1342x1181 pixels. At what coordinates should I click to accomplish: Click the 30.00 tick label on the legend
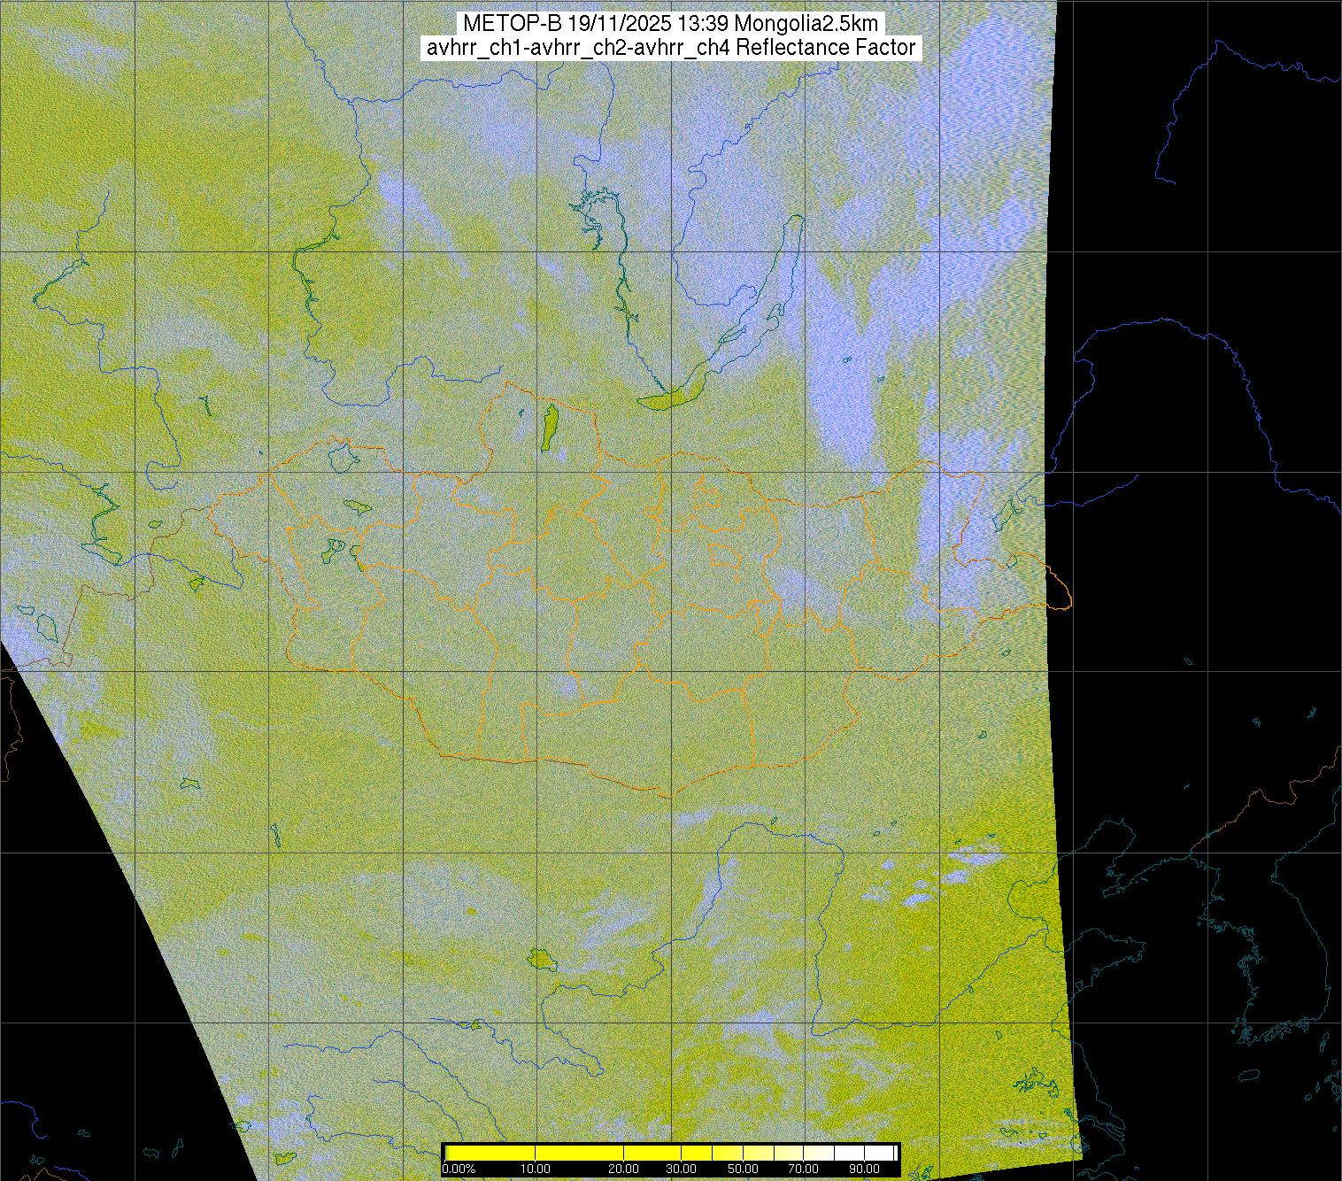coord(680,1169)
